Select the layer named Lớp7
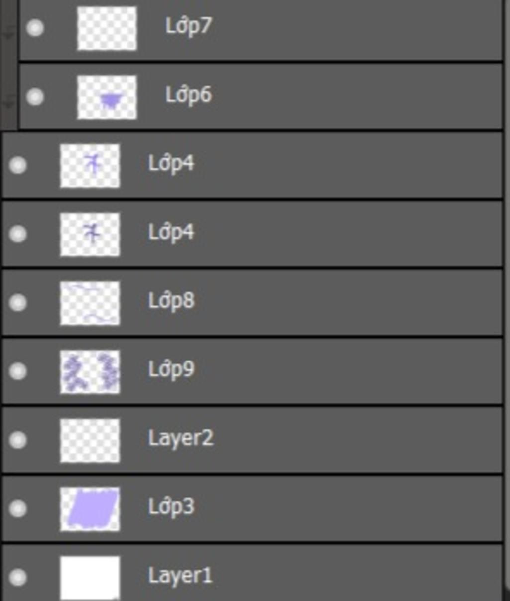 coord(189,26)
